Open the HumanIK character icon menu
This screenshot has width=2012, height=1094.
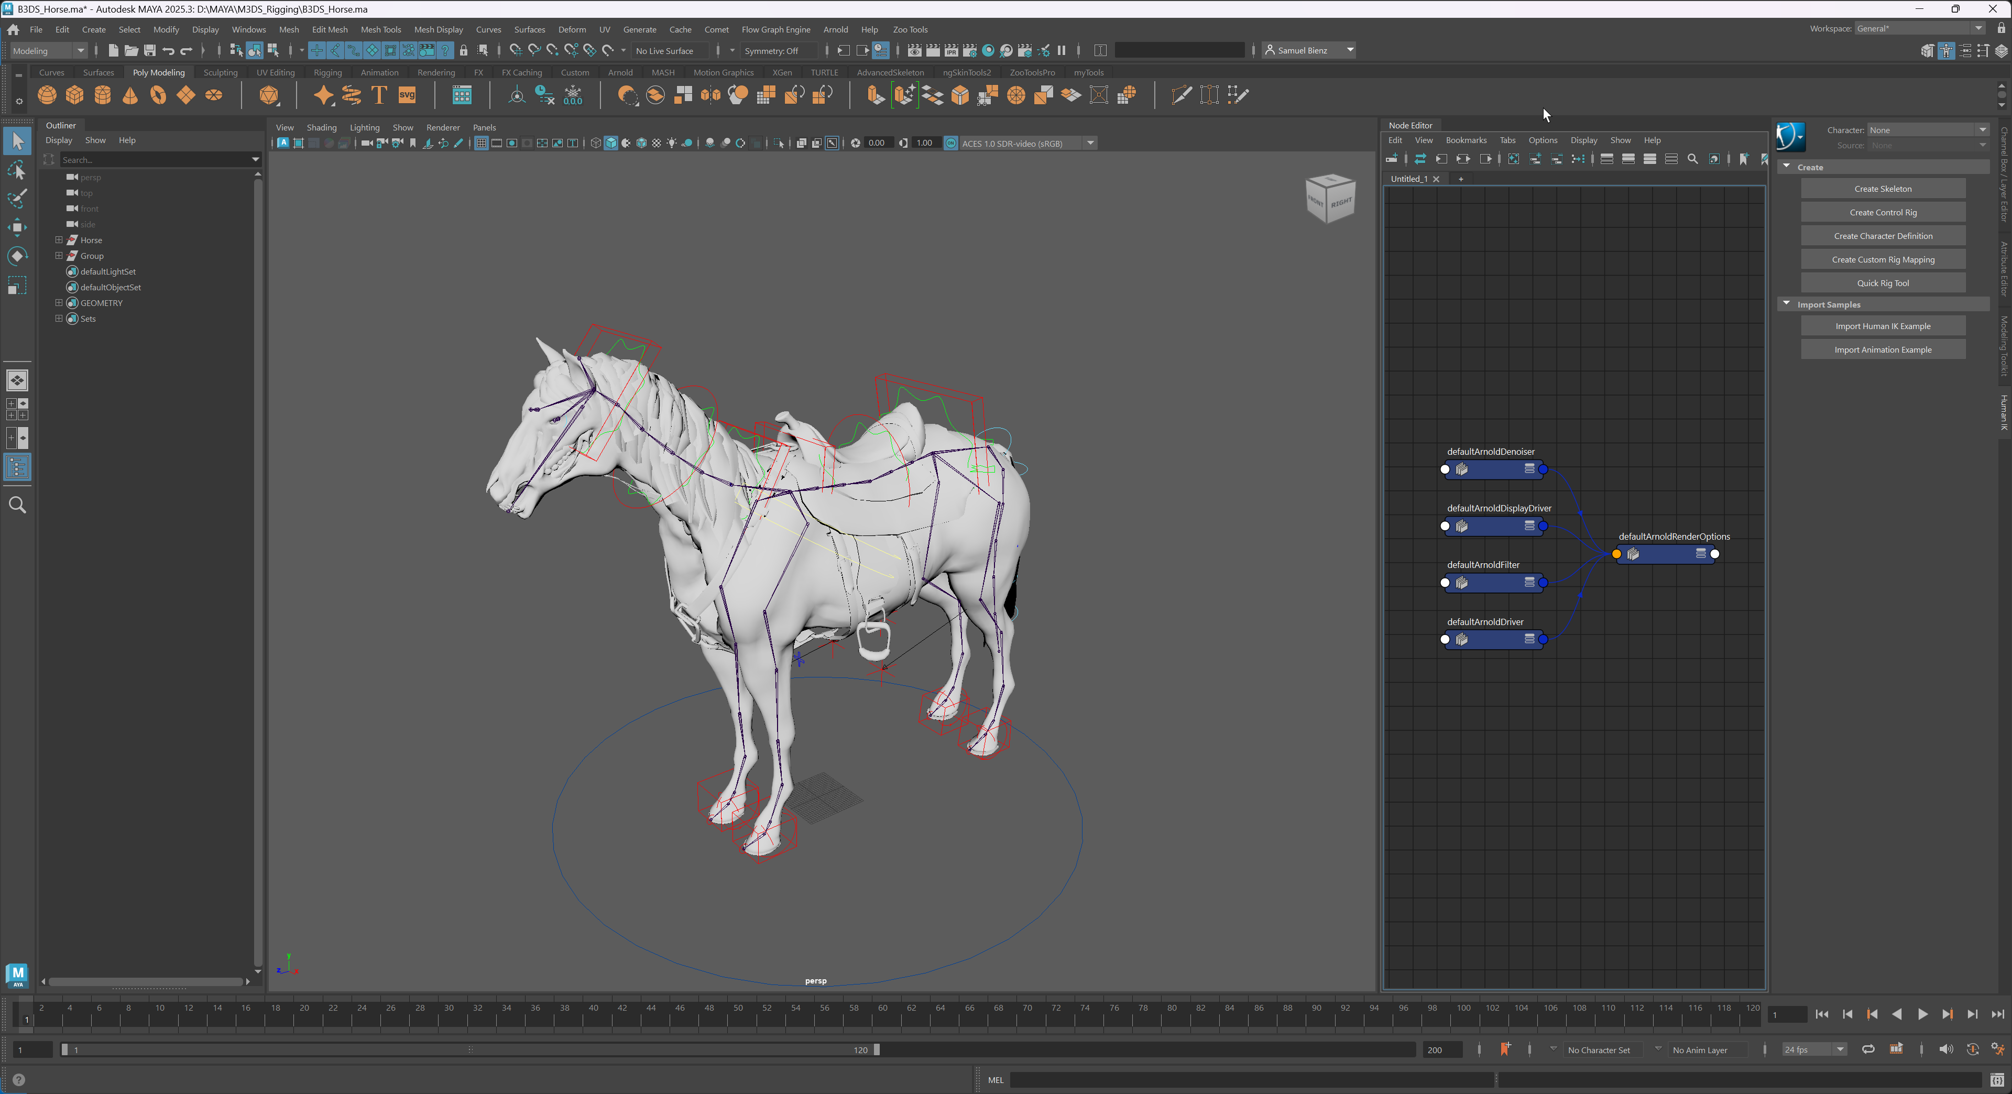(x=1790, y=137)
